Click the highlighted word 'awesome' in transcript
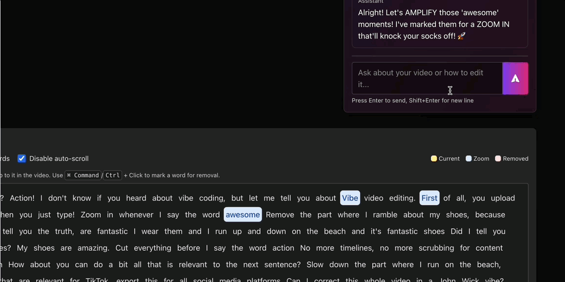The height and width of the screenshot is (282, 565). tap(242, 215)
